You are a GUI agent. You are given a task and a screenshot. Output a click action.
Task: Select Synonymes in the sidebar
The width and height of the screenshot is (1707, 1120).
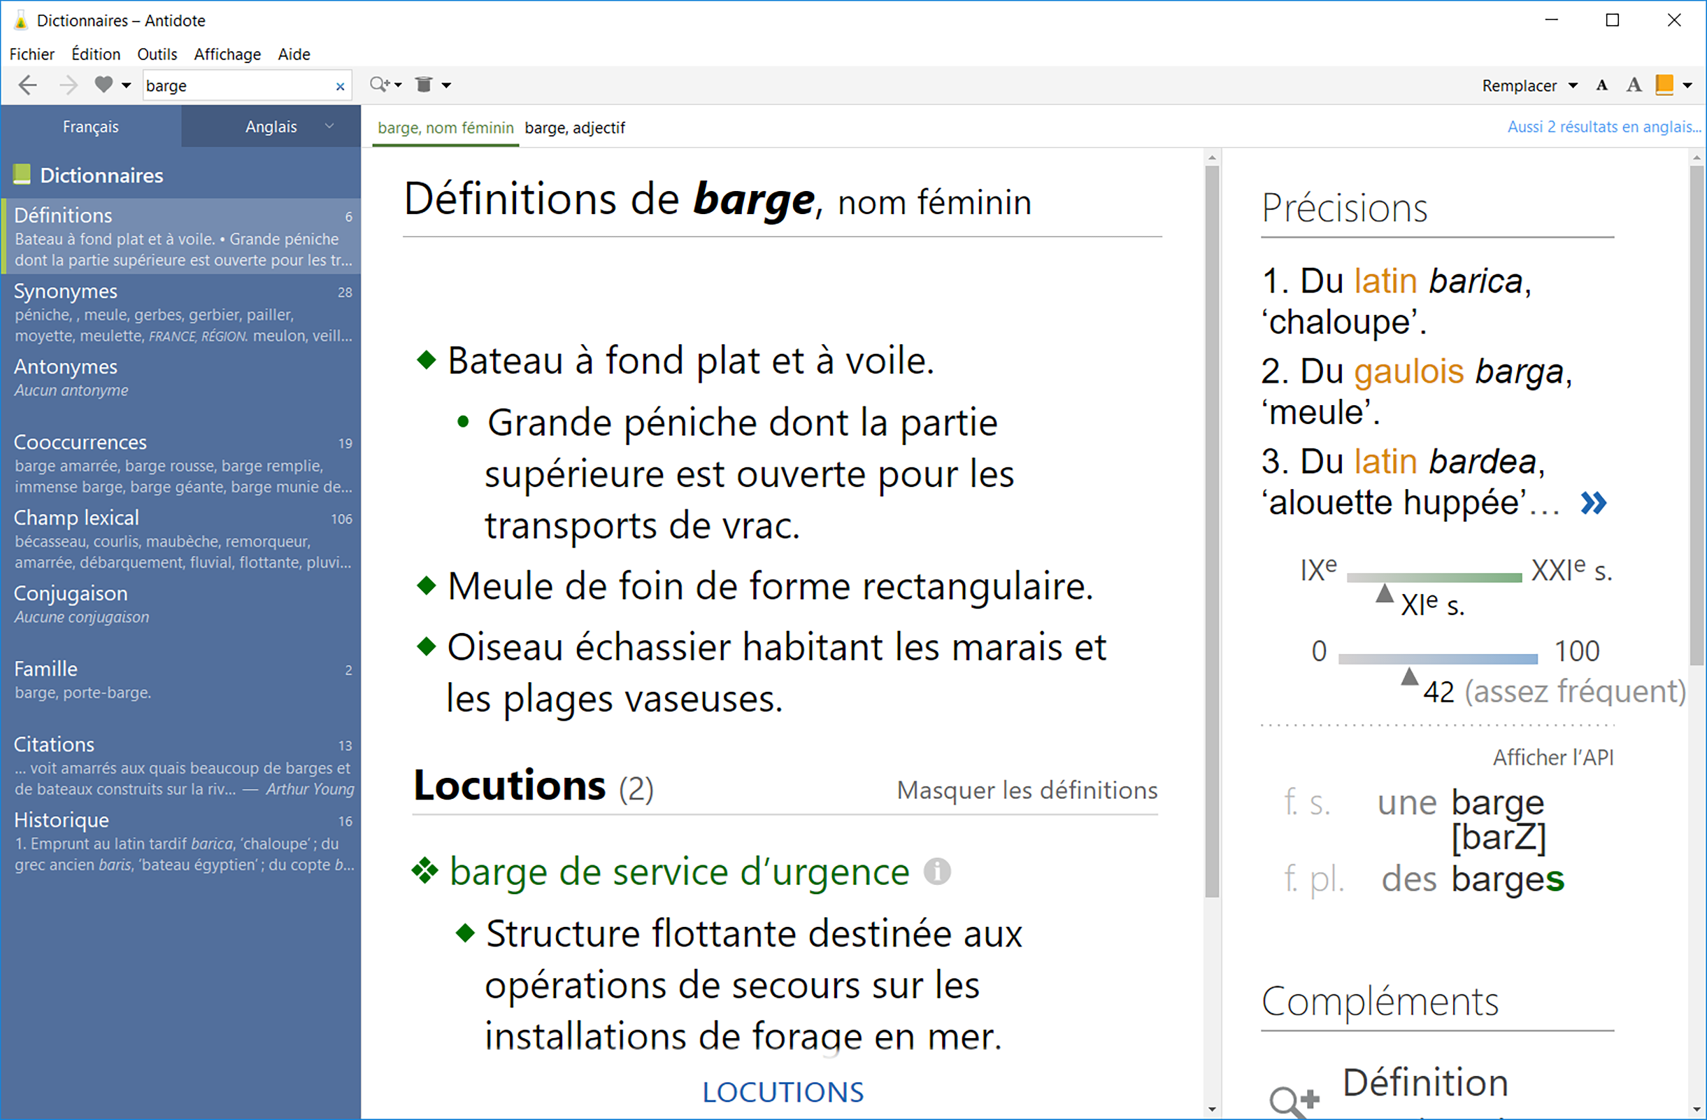(180, 312)
